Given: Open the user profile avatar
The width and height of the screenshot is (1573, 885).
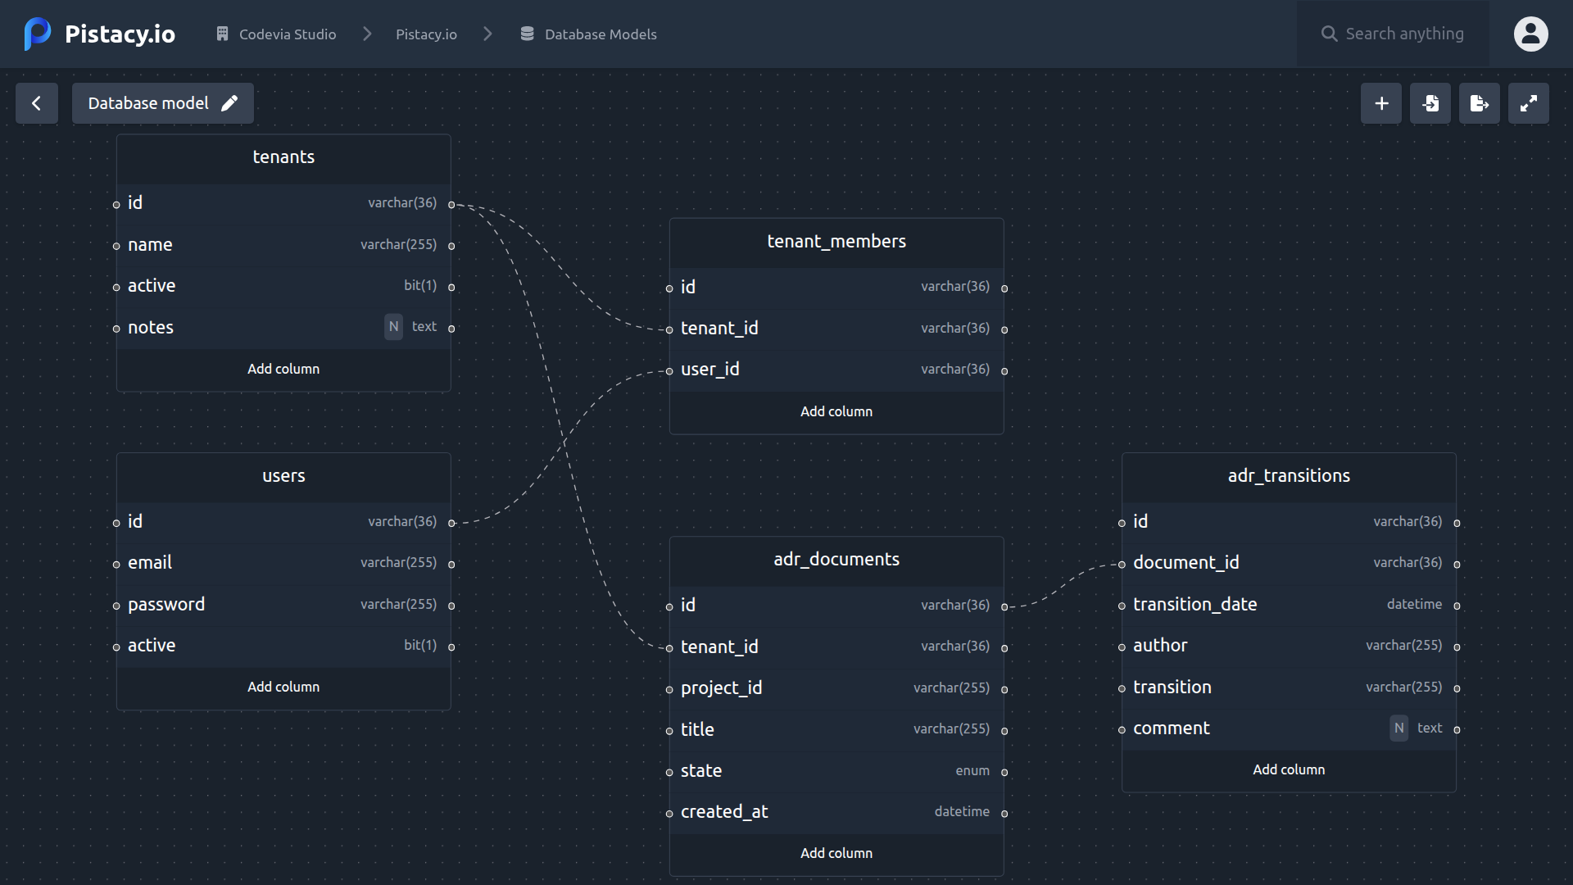Looking at the screenshot, I should click(1530, 34).
